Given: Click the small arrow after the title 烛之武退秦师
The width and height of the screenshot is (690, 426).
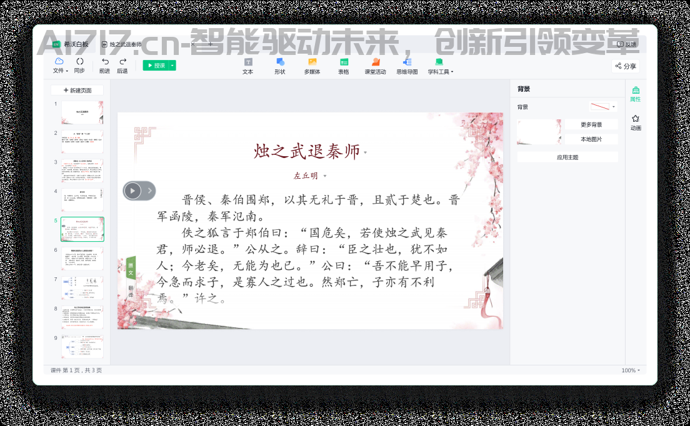Looking at the screenshot, I should tap(365, 153).
